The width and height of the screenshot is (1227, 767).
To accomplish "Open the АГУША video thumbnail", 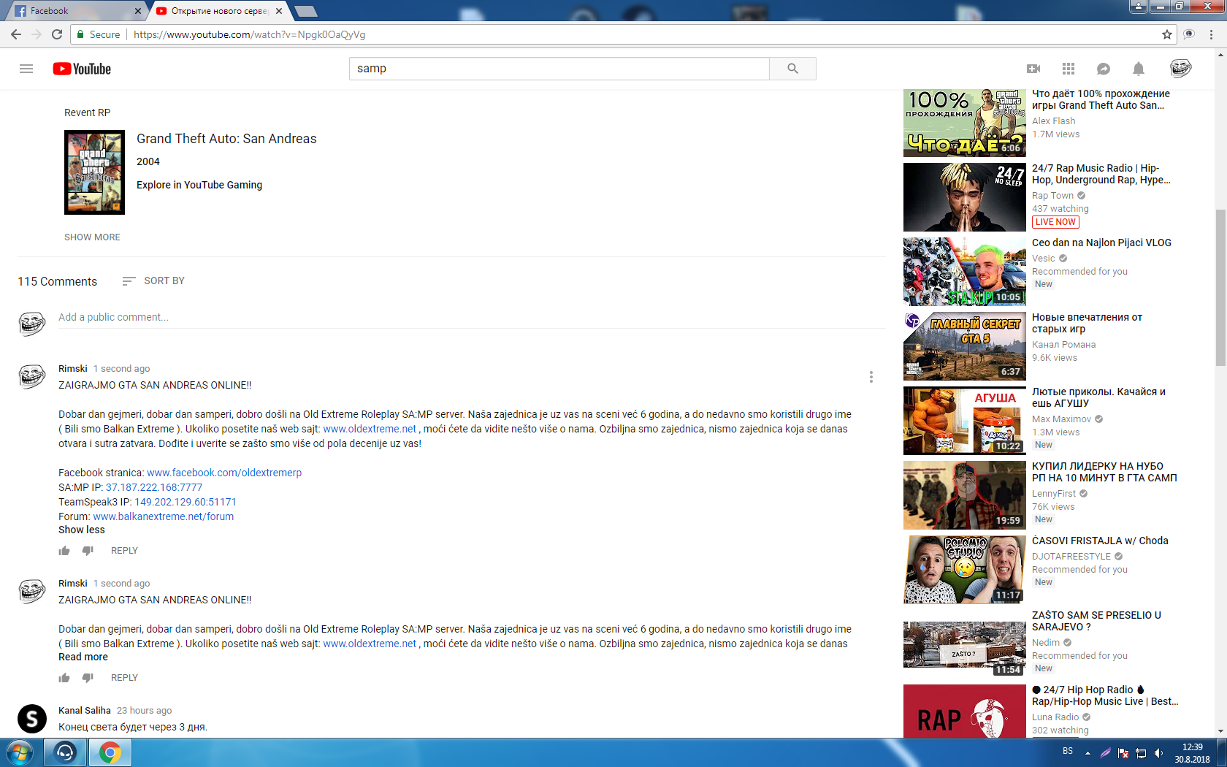I will pos(964,421).
